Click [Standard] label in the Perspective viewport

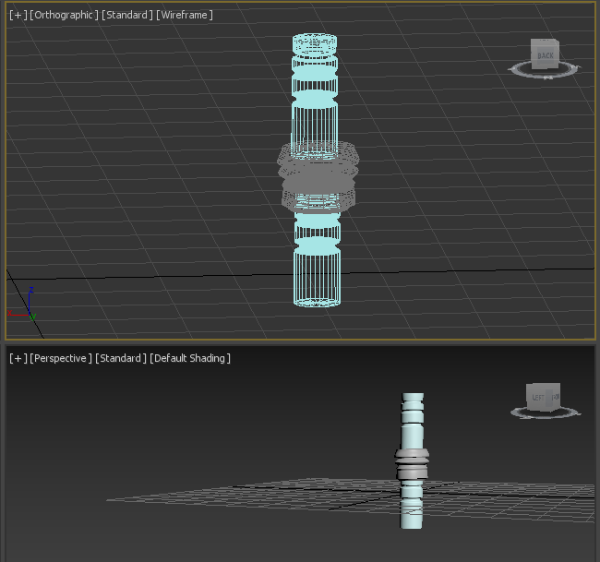(x=121, y=358)
